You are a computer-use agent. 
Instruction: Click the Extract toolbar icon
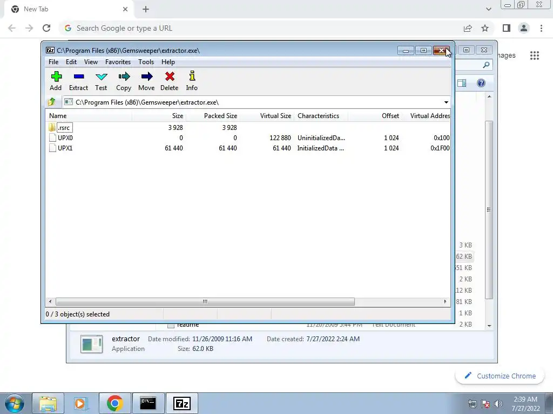tap(78, 81)
